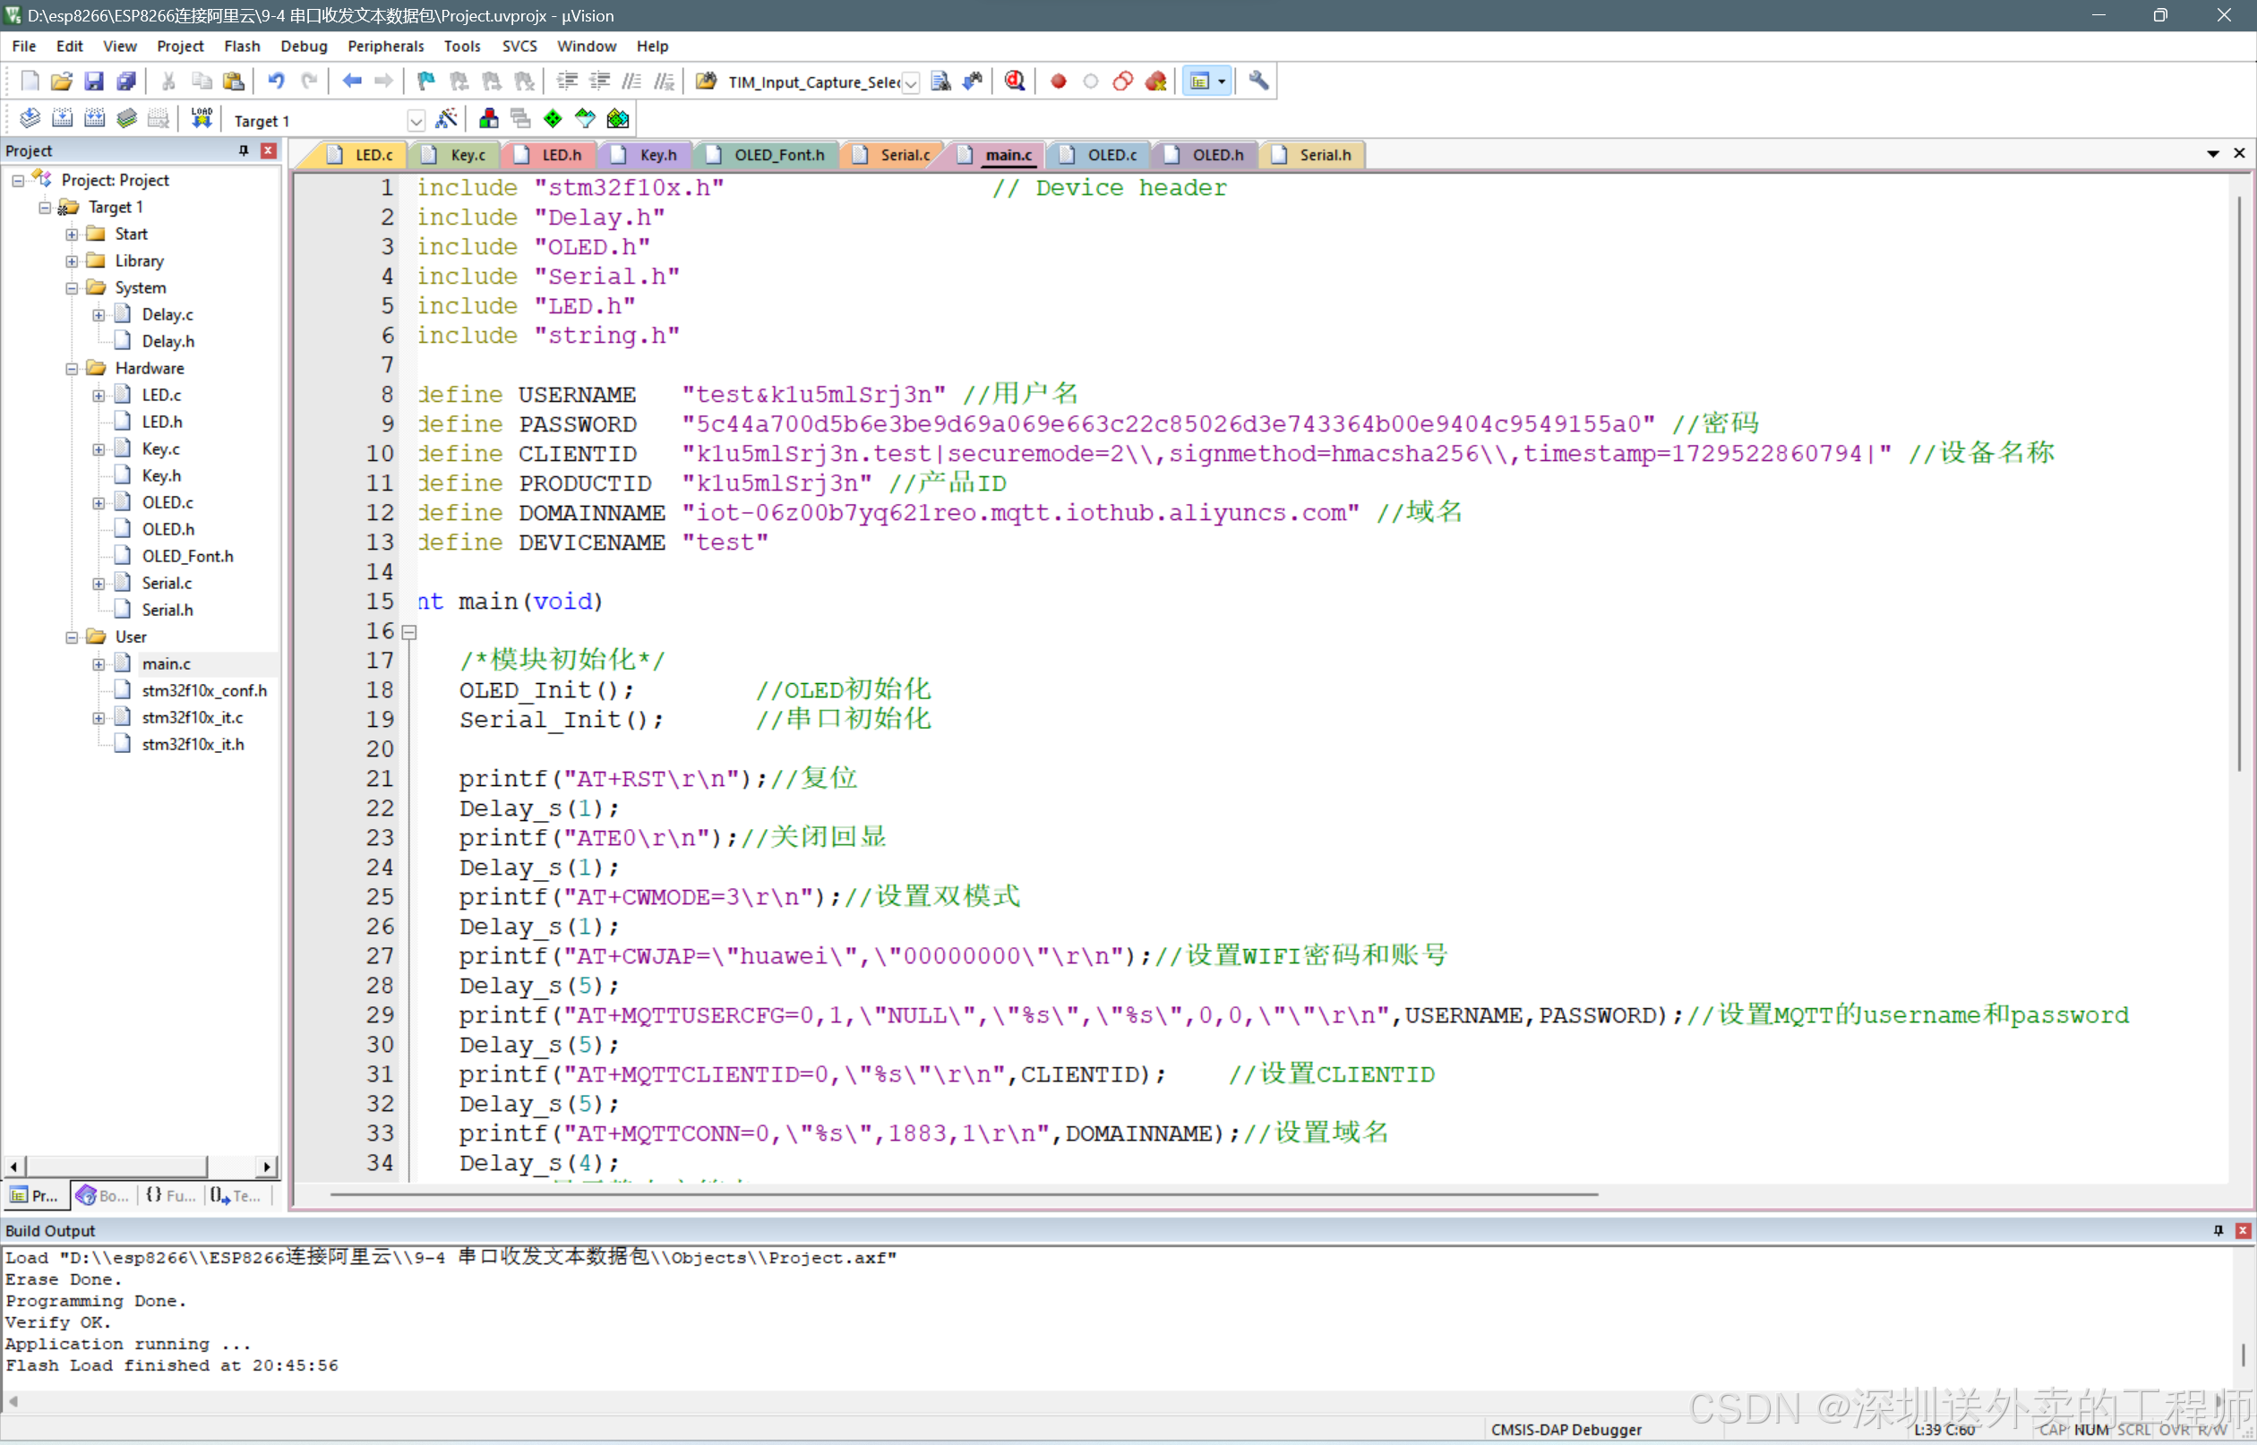Collapse the Hardware folder
The height and width of the screenshot is (1445, 2257).
pyautogui.click(x=72, y=369)
